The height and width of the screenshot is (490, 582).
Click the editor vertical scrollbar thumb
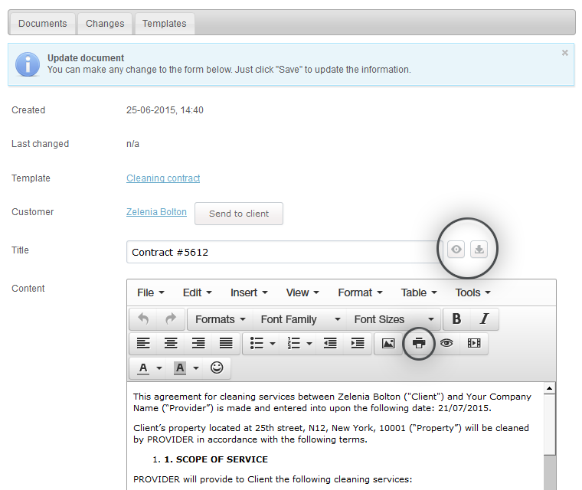tap(549, 424)
